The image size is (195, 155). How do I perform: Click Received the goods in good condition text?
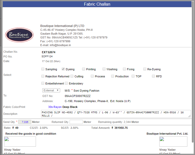point(31,134)
